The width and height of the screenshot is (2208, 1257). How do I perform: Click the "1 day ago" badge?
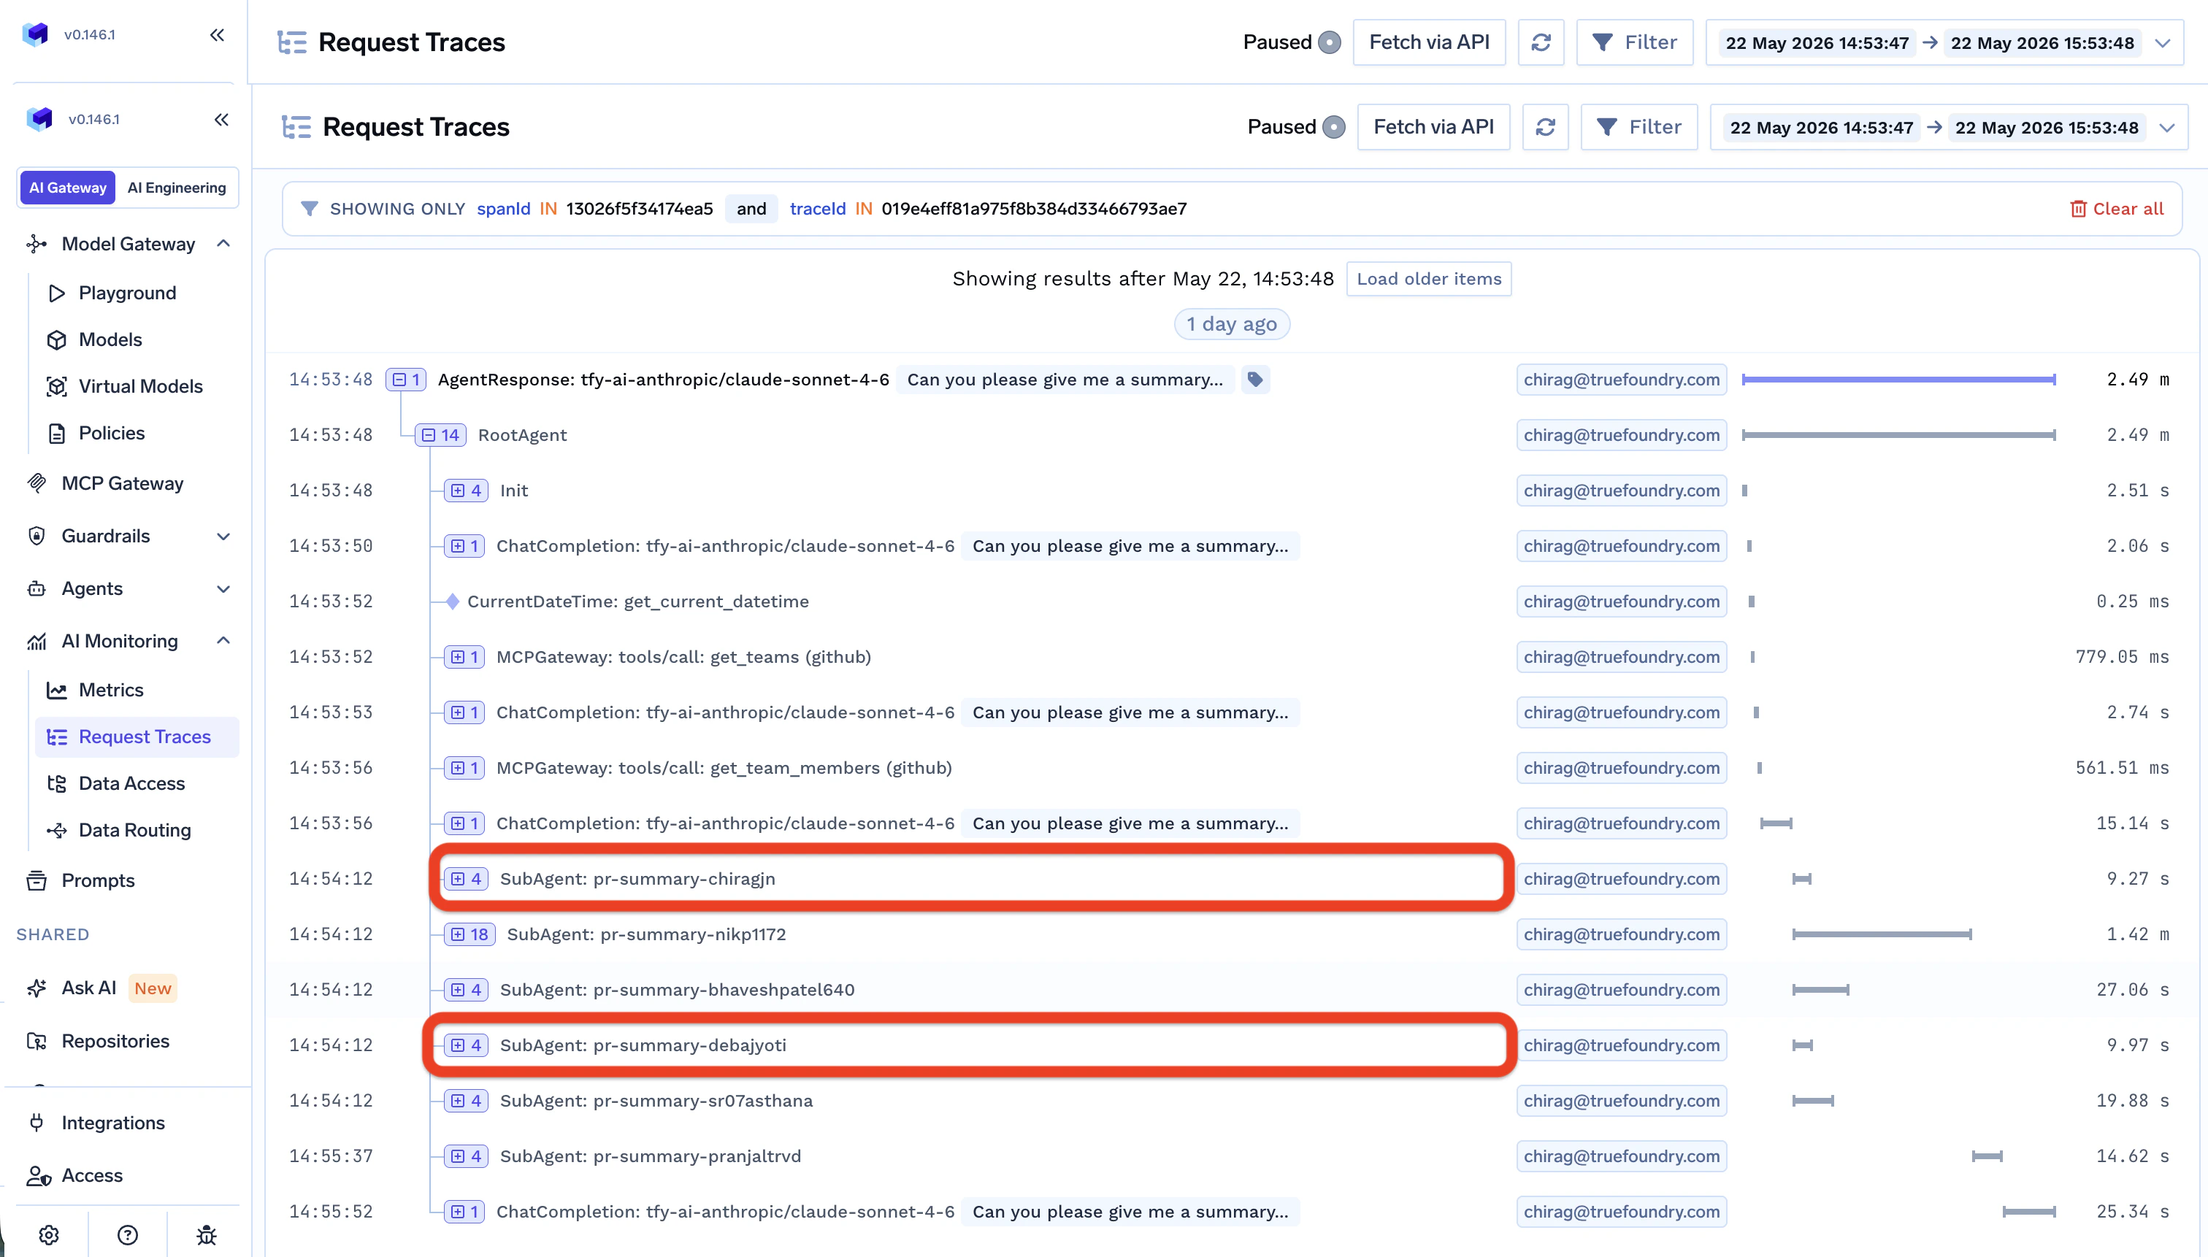pyautogui.click(x=1233, y=325)
